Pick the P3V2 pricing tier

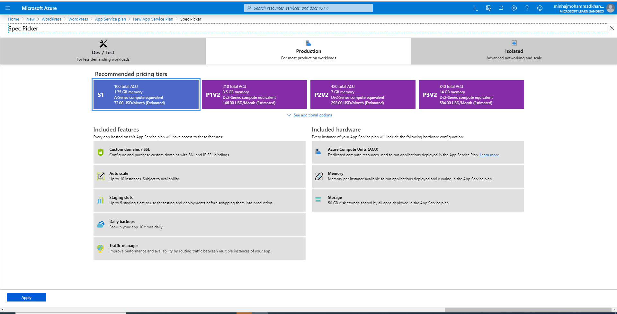[x=471, y=95]
